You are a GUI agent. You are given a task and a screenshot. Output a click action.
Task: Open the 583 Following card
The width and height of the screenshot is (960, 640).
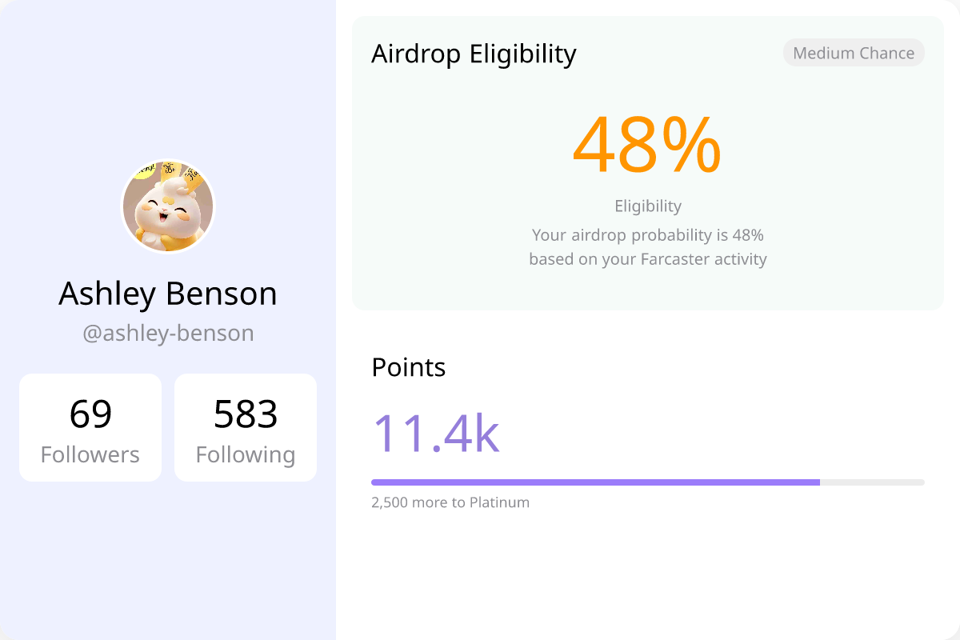(246, 427)
